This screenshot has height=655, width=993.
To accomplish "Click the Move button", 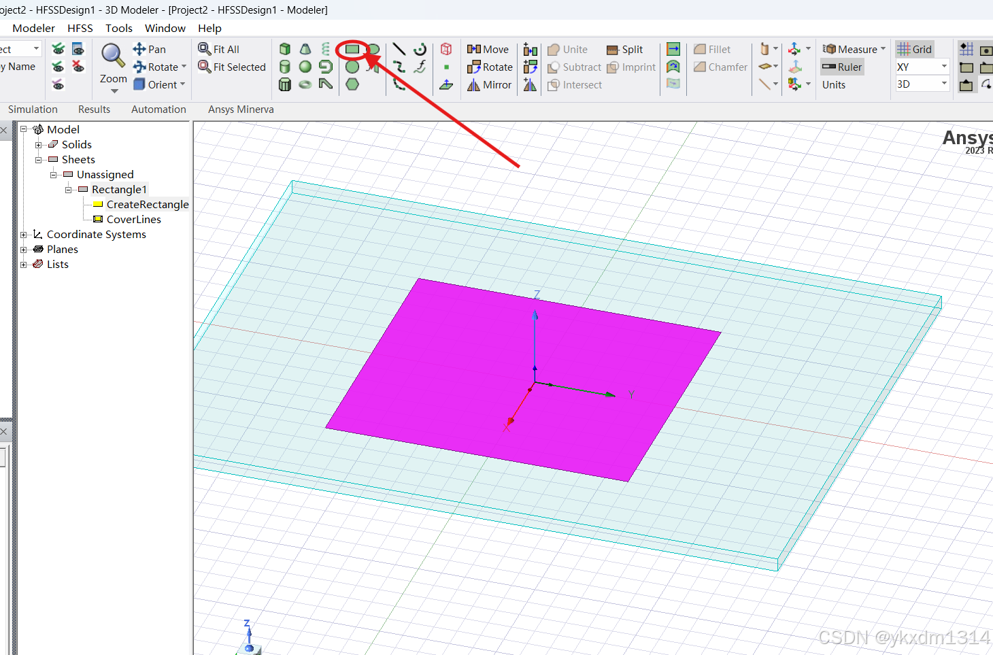I will (488, 49).
